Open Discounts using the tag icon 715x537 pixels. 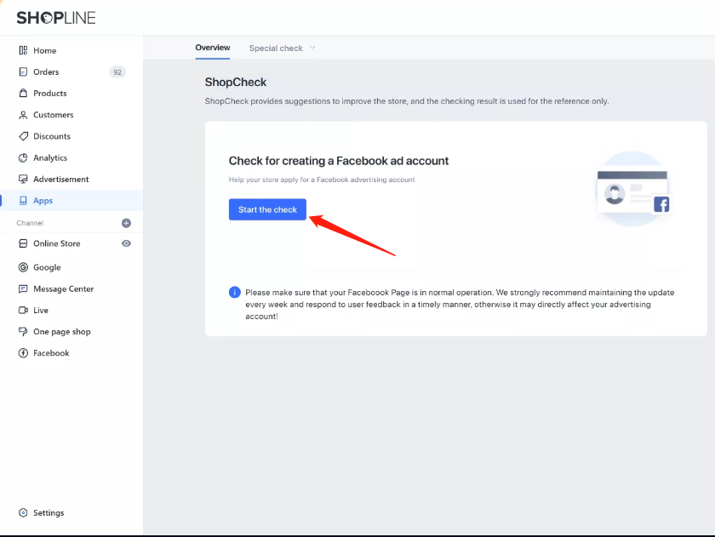pos(23,136)
